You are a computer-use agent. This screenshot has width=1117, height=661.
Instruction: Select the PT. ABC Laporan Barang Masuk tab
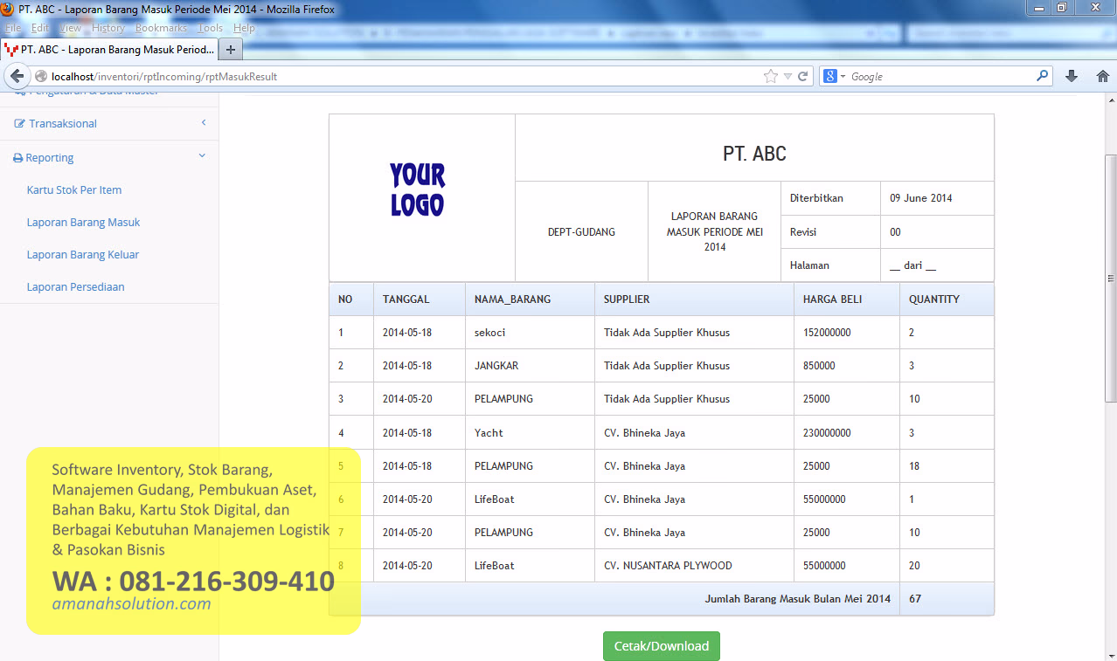109,50
